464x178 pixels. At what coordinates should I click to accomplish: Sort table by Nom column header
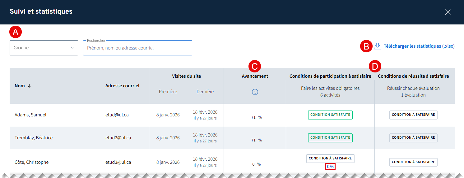[x=20, y=86]
